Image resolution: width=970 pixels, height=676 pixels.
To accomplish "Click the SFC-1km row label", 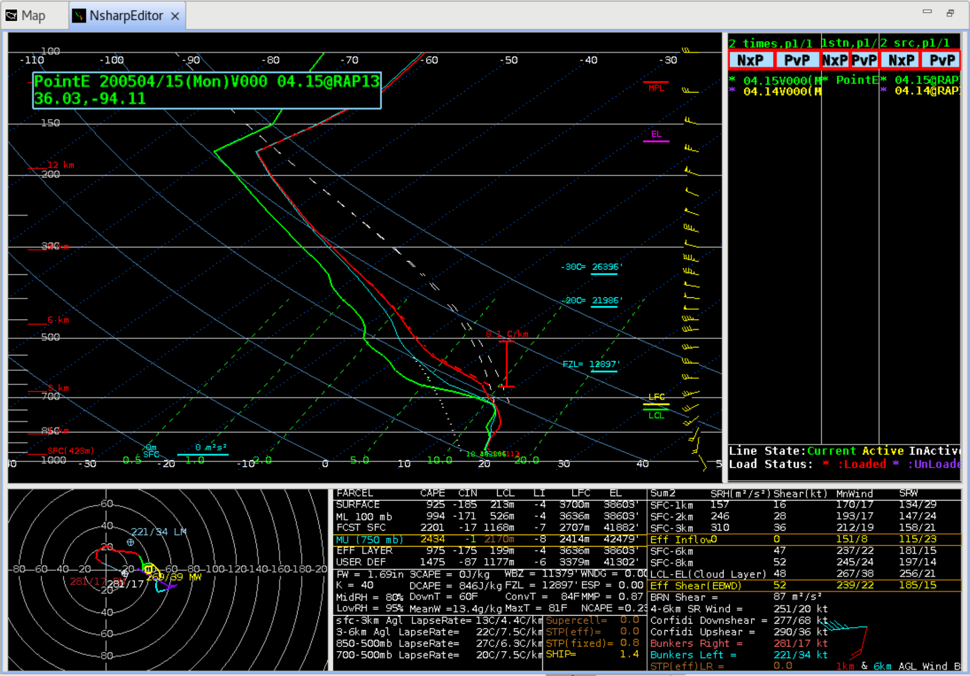I will 672,505.
